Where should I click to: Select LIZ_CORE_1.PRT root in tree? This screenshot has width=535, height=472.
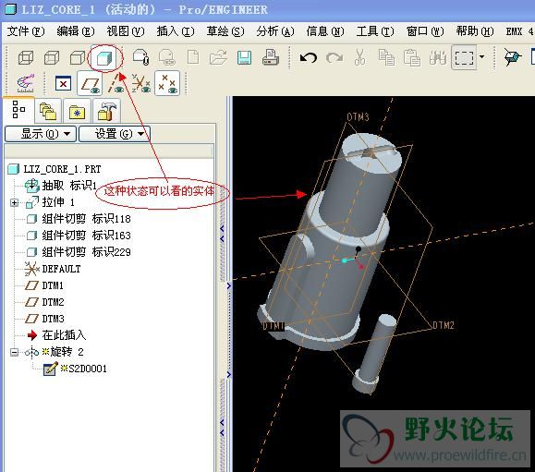[55, 169]
